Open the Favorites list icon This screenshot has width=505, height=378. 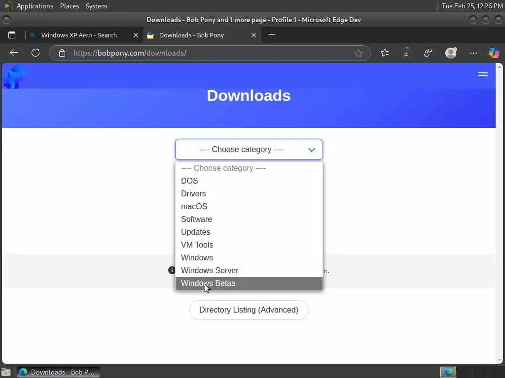tap(385, 53)
